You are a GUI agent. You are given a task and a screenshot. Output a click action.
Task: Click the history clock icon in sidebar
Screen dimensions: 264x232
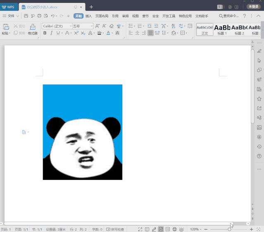[259, 147]
